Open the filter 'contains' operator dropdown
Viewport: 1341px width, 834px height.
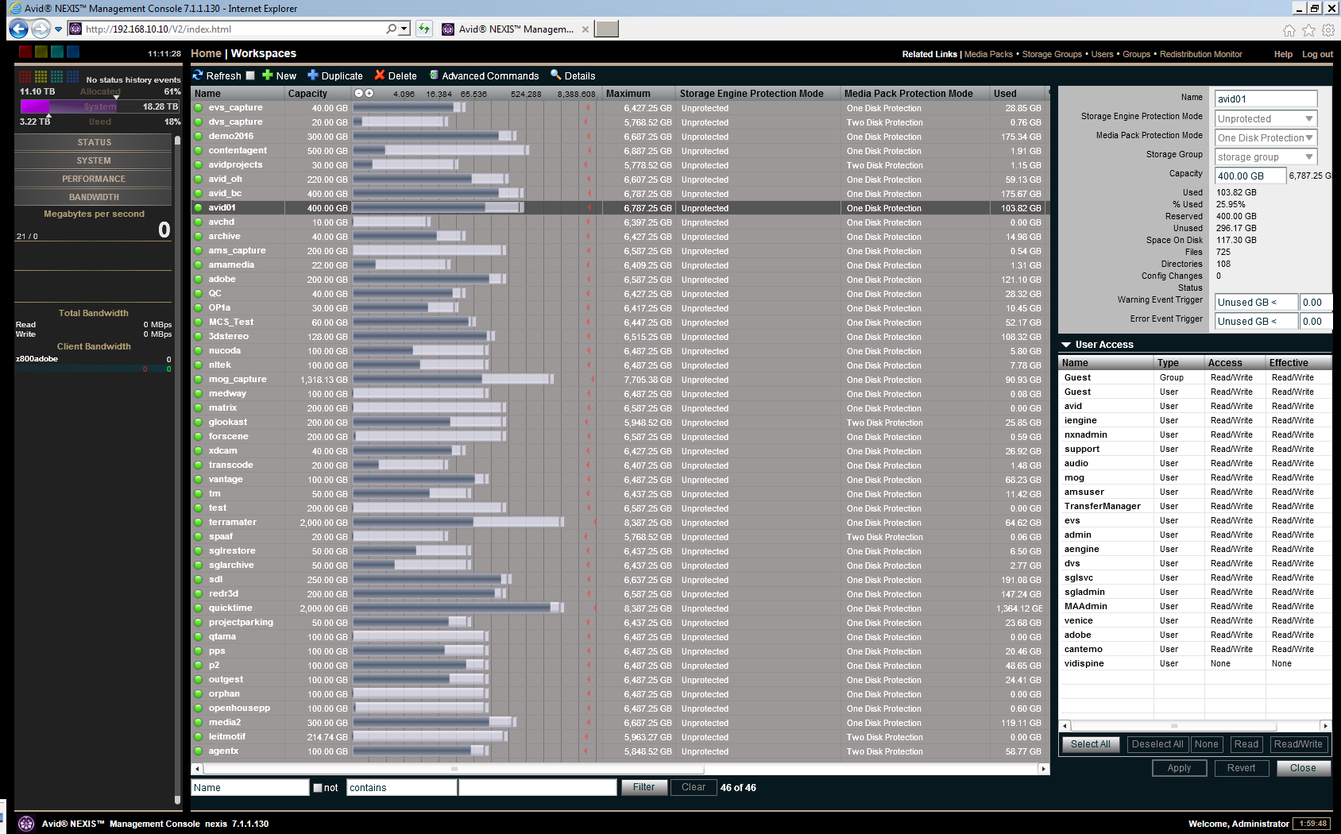point(402,787)
